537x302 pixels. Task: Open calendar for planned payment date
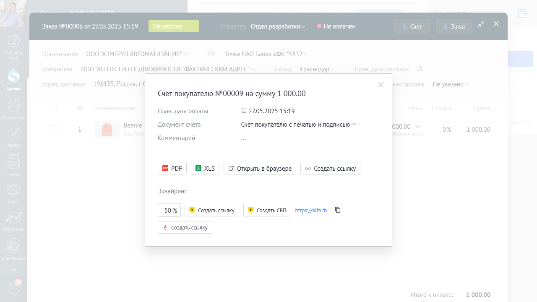[244, 111]
